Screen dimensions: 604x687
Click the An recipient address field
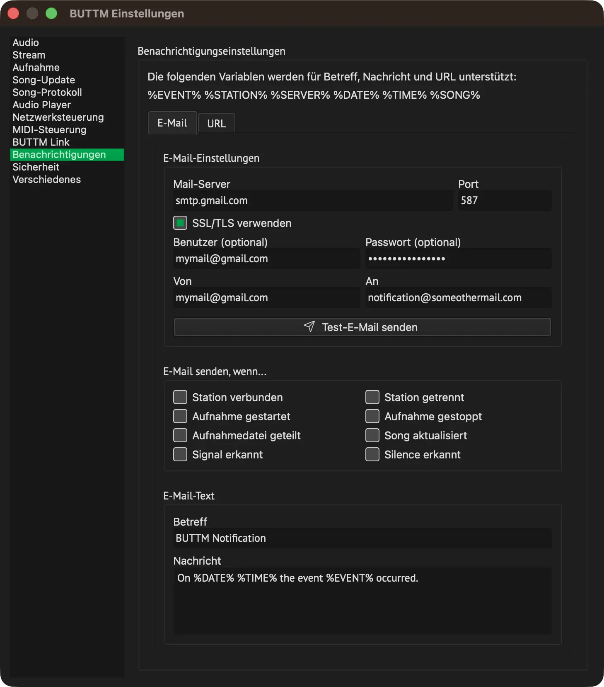[458, 297]
